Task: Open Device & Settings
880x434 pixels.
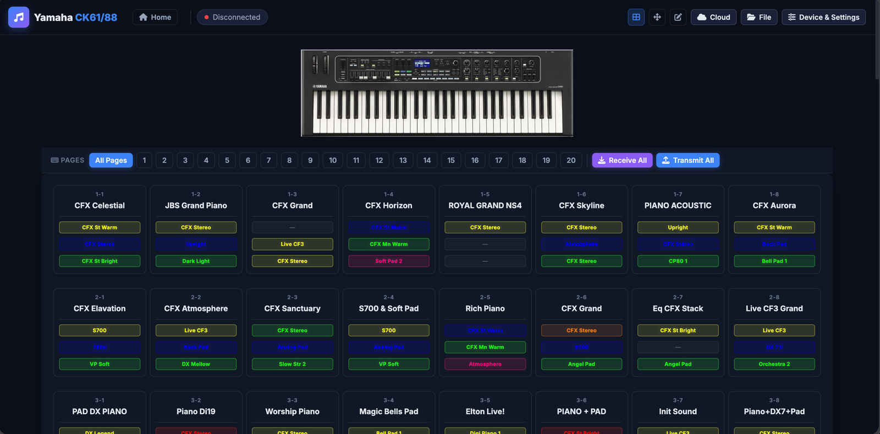Action: pos(824,17)
